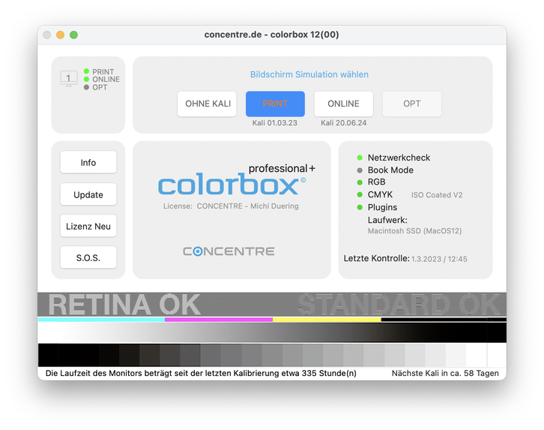Click 'Letzte Kontrolle' timestamp 1.3.2023 / 12:45
This screenshot has height=430, width=544.
(x=439, y=259)
